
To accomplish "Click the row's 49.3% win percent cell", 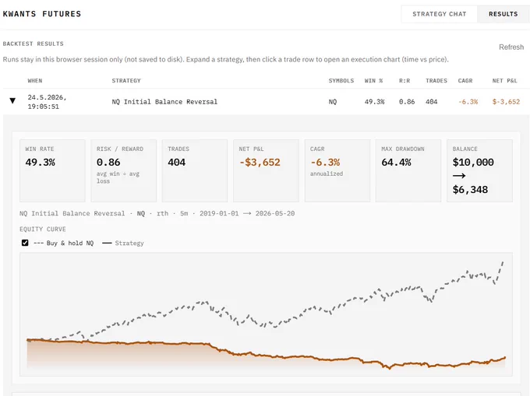I will pos(374,102).
